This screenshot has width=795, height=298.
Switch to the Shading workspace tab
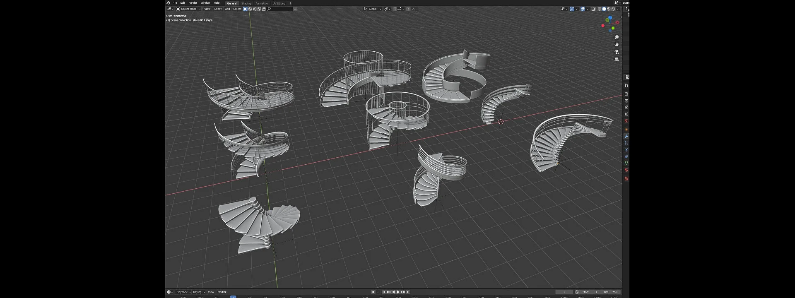246,3
